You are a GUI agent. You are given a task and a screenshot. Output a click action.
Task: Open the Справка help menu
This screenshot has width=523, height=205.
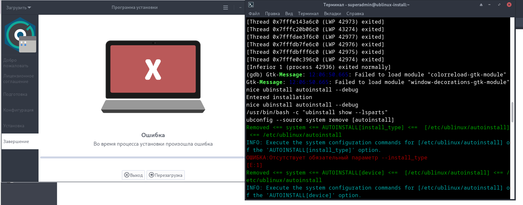pyautogui.click(x=355, y=13)
